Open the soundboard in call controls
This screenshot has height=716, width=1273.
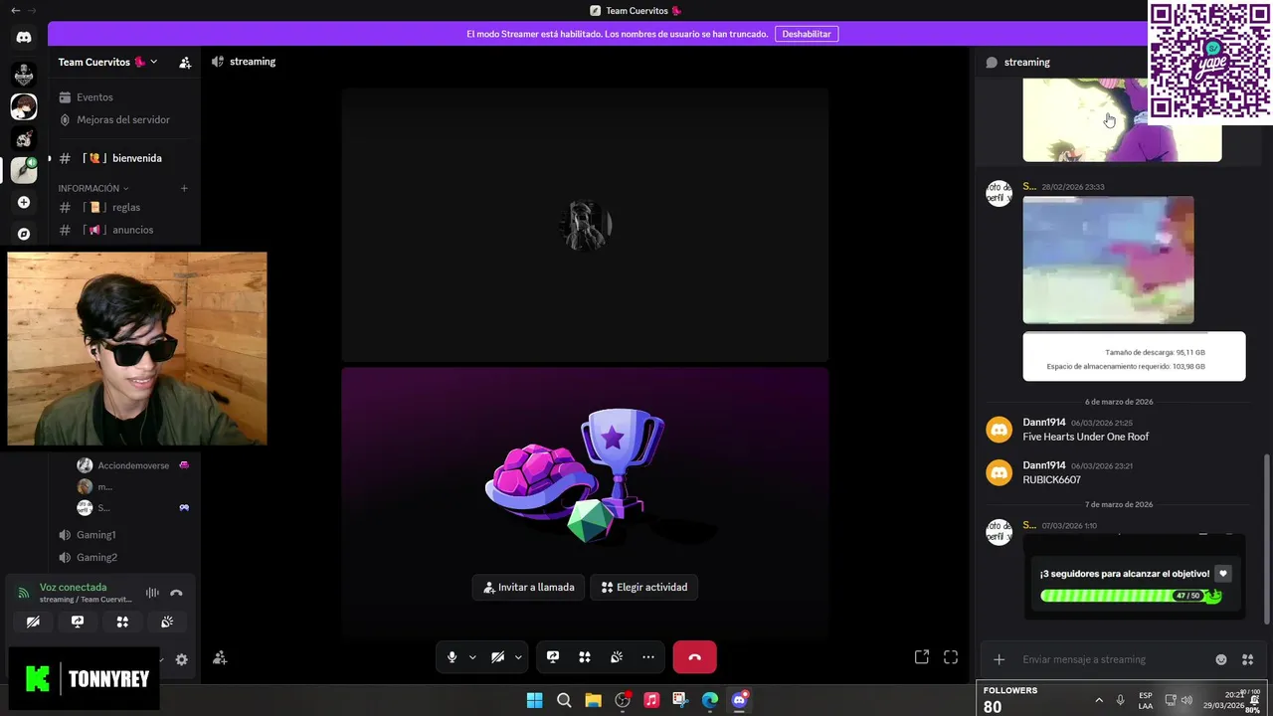click(x=617, y=657)
